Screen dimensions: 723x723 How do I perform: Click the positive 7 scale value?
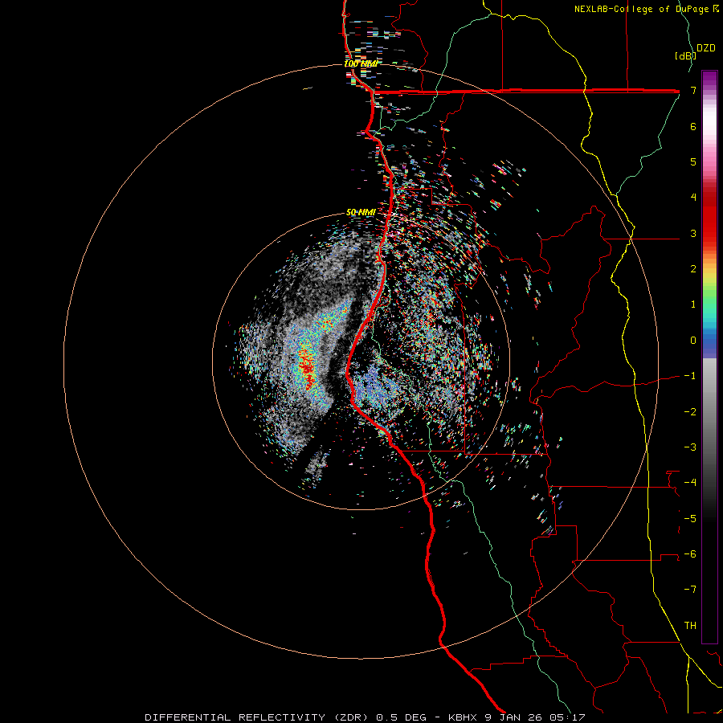click(693, 91)
